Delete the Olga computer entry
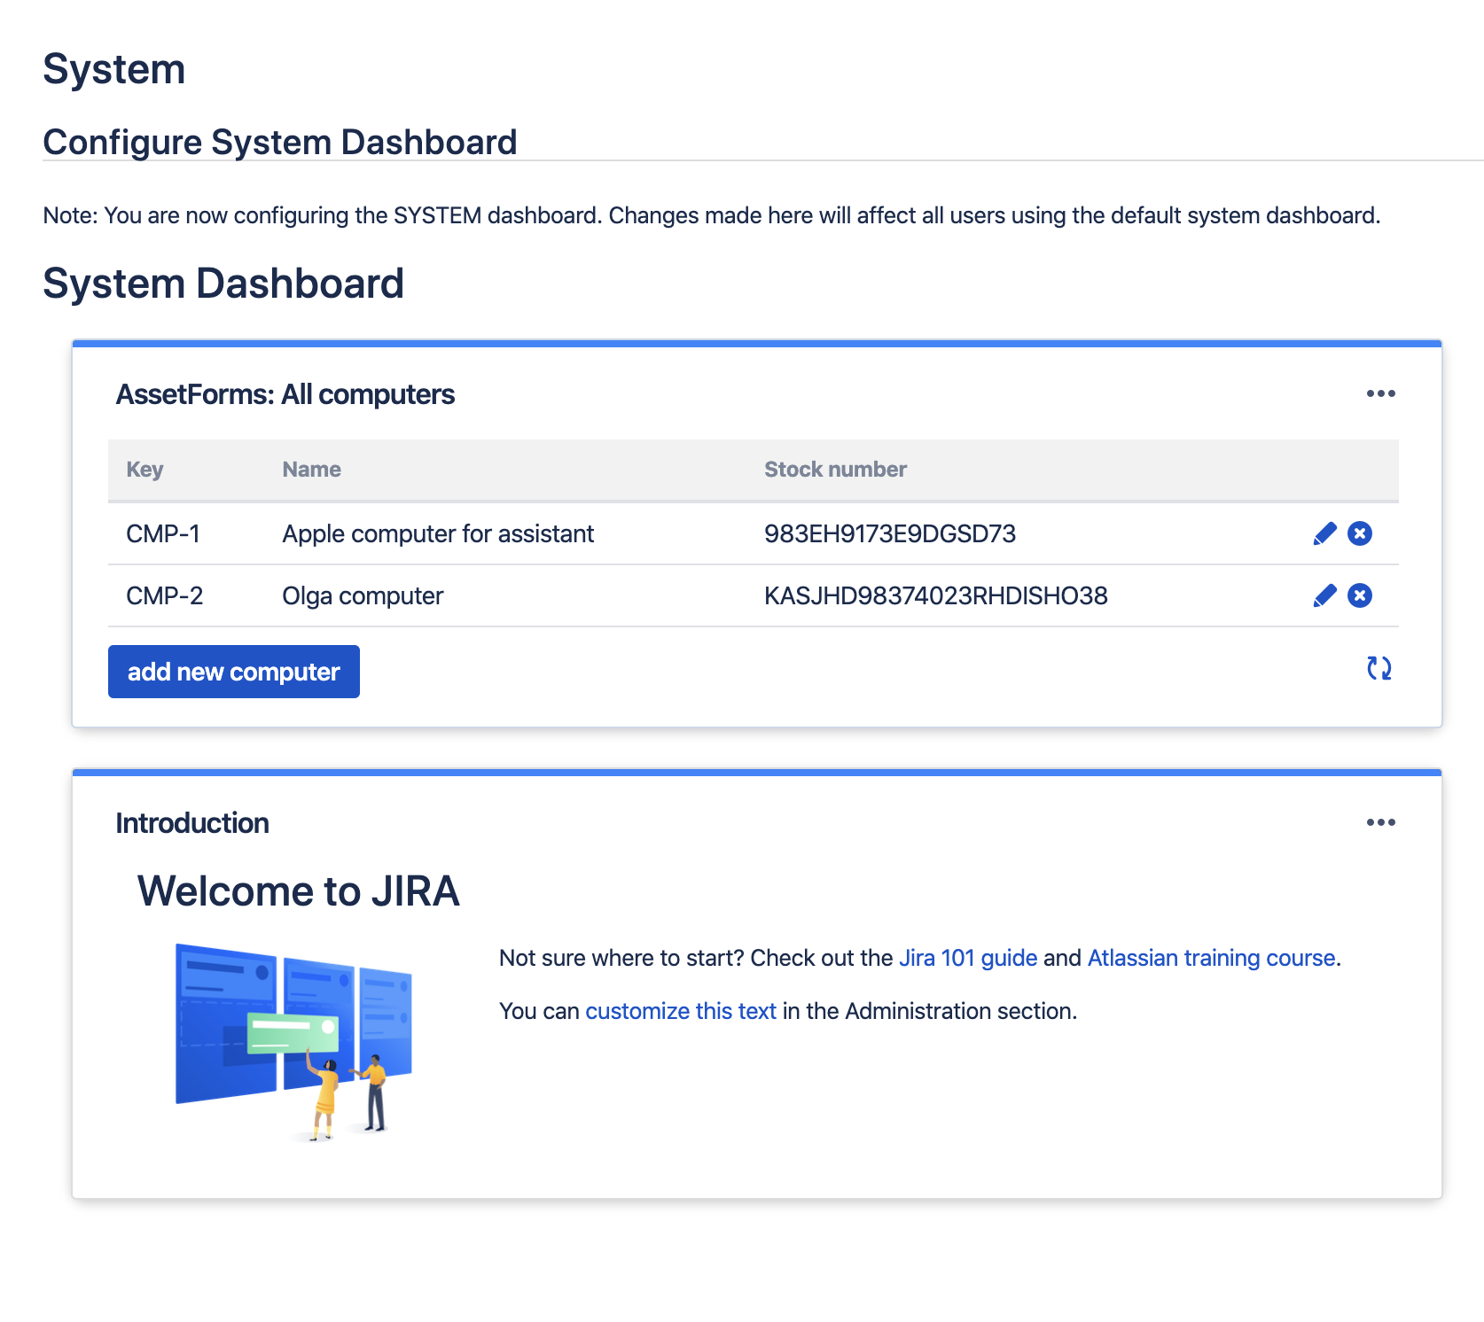Screen dimensions: 1484x1322 point(1360,595)
